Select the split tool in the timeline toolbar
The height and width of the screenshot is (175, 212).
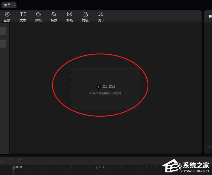pyautogui.click(x=10, y=161)
